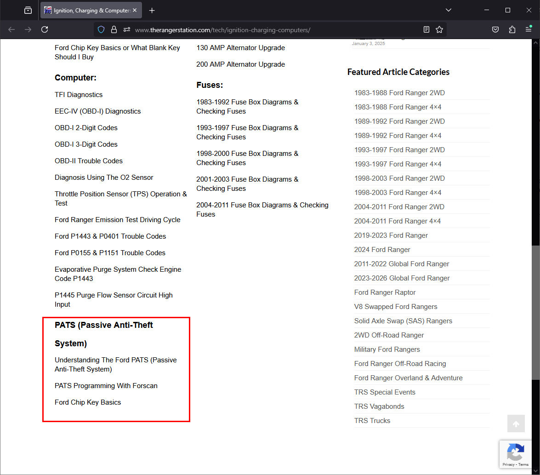Screen dimensions: 540x475
Task: Open Firefox application menu
Action: [529, 29]
